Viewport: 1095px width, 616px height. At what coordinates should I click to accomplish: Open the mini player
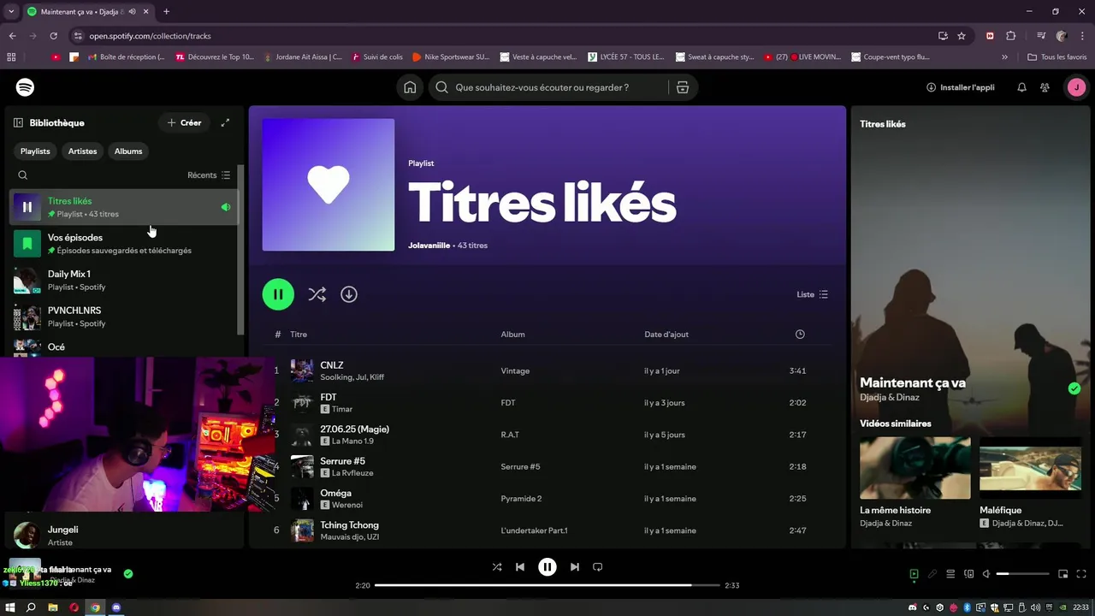pyautogui.click(x=1063, y=574)
